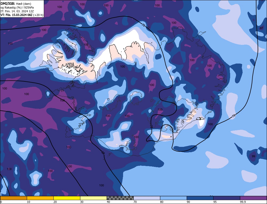This screenshot has height=204, width=267.
Task: Click the 'VT: Fös. 15.03.2024 08Z (+20 h)' line
Action: 22,15
